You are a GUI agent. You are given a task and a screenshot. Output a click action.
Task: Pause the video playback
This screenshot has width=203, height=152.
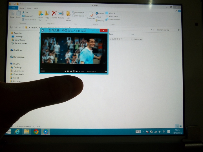(74, 71)
